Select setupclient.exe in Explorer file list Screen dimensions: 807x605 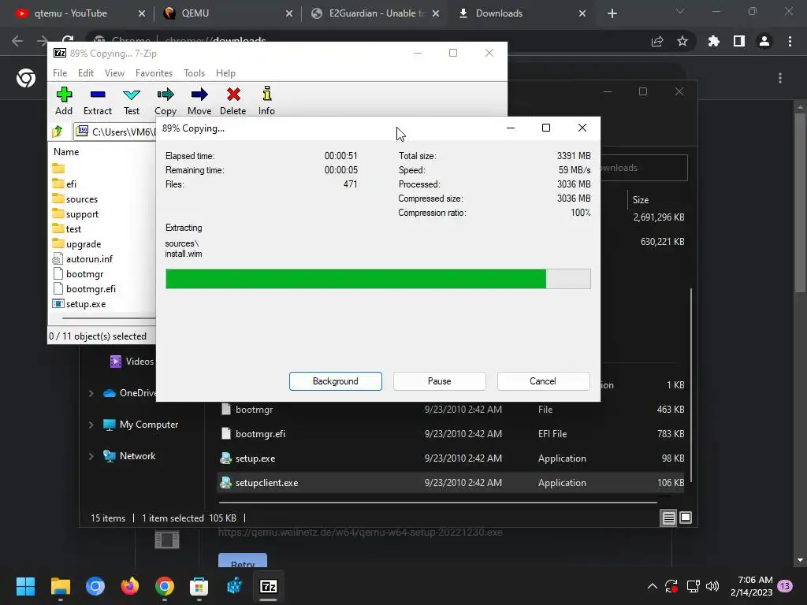click(x=451, y=483)
